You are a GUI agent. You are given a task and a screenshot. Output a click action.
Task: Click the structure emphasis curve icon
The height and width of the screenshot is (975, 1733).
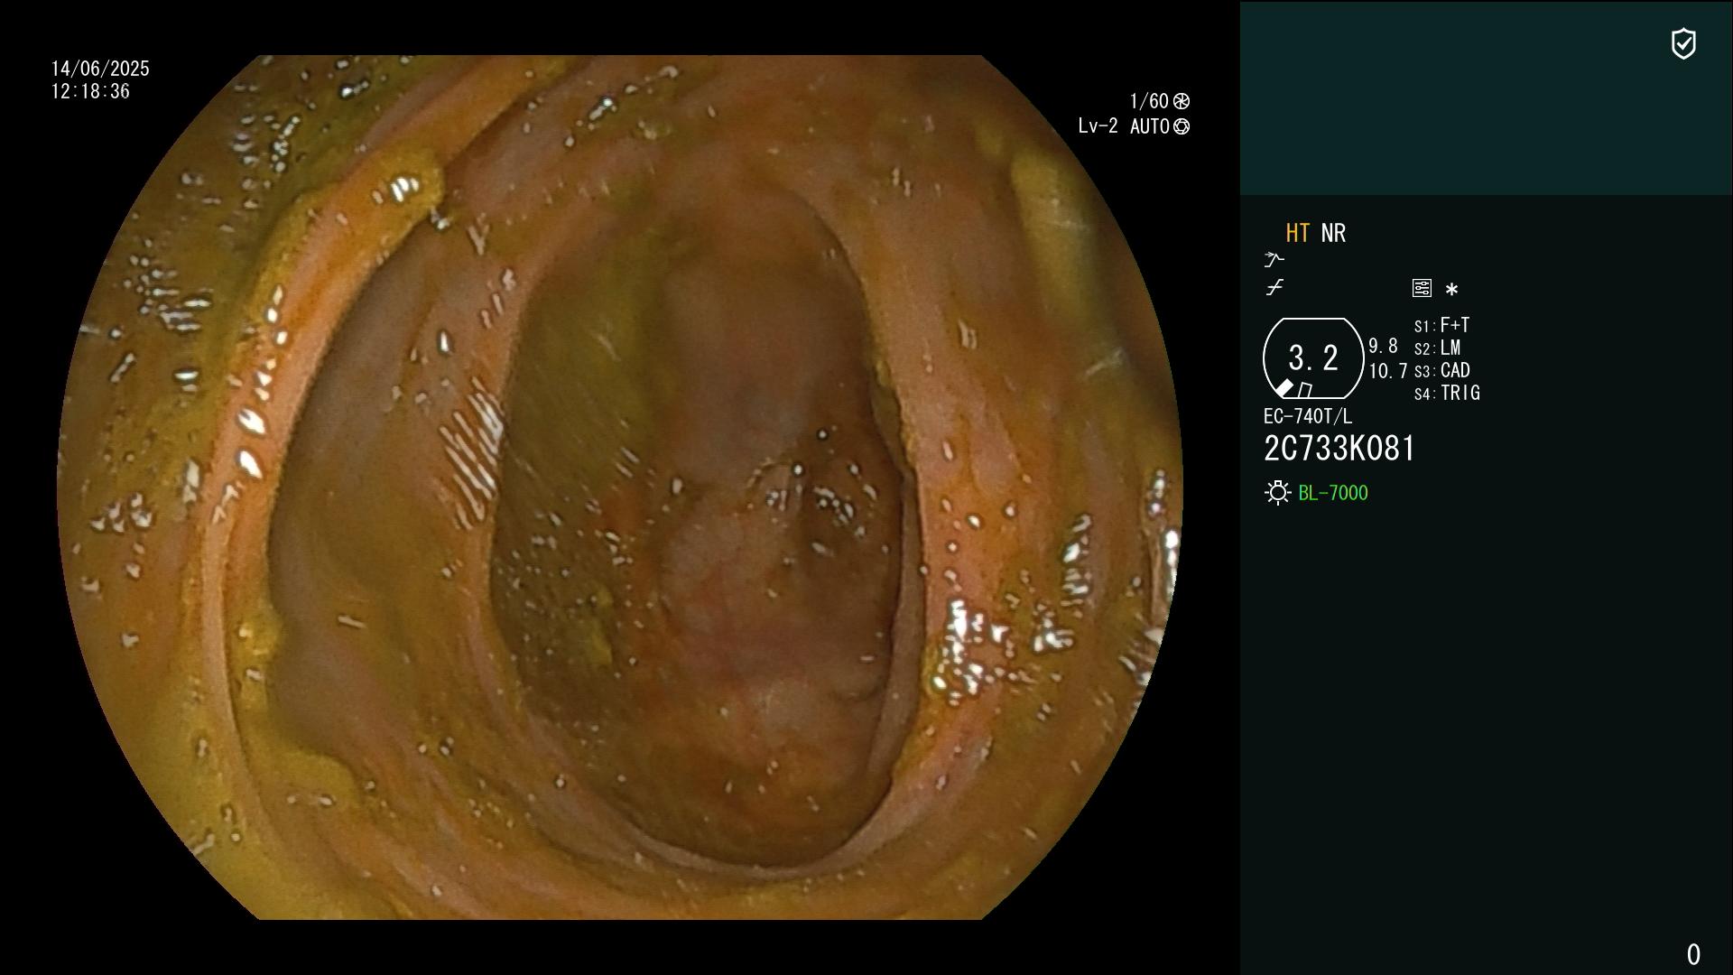tap(1274, 260)
